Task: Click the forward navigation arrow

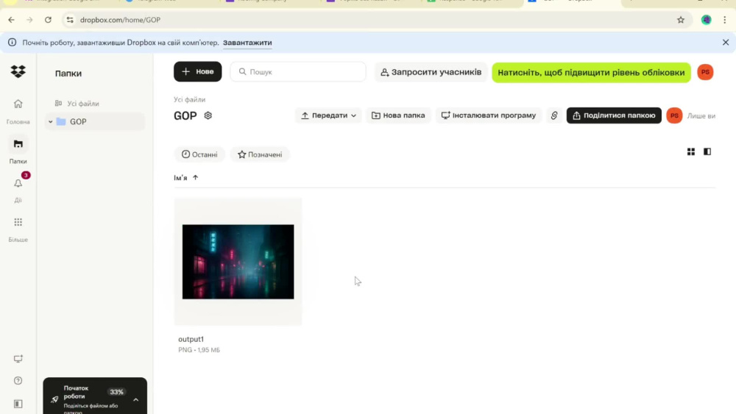Action: (29, 20)
